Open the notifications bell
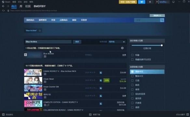 point(150,2)
